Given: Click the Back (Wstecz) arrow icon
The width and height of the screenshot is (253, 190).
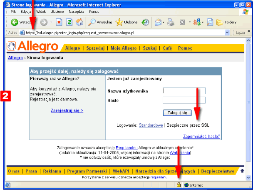Looking at the screenshot, I should pyautogui.click(x=15, y=22).
